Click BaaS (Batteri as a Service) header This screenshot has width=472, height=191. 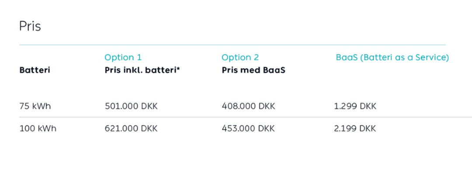392,57
